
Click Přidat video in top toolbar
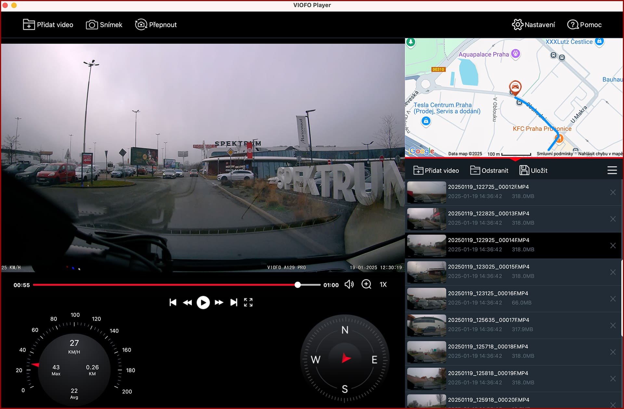pyautogui.click(x=48, y=25)
